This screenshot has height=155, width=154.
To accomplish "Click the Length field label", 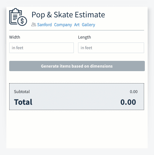I will click(84, 37).
